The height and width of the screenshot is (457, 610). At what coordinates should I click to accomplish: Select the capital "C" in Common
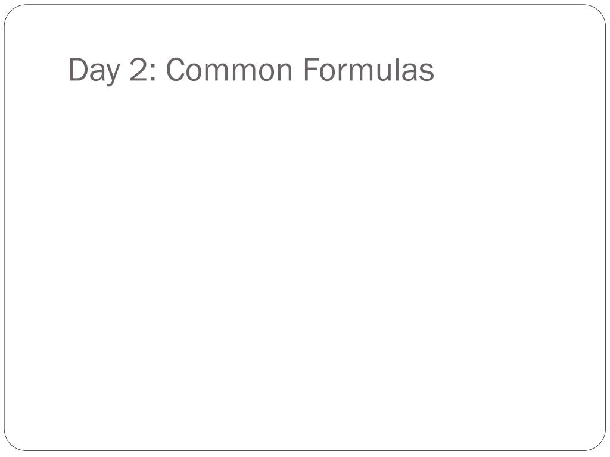175,70
